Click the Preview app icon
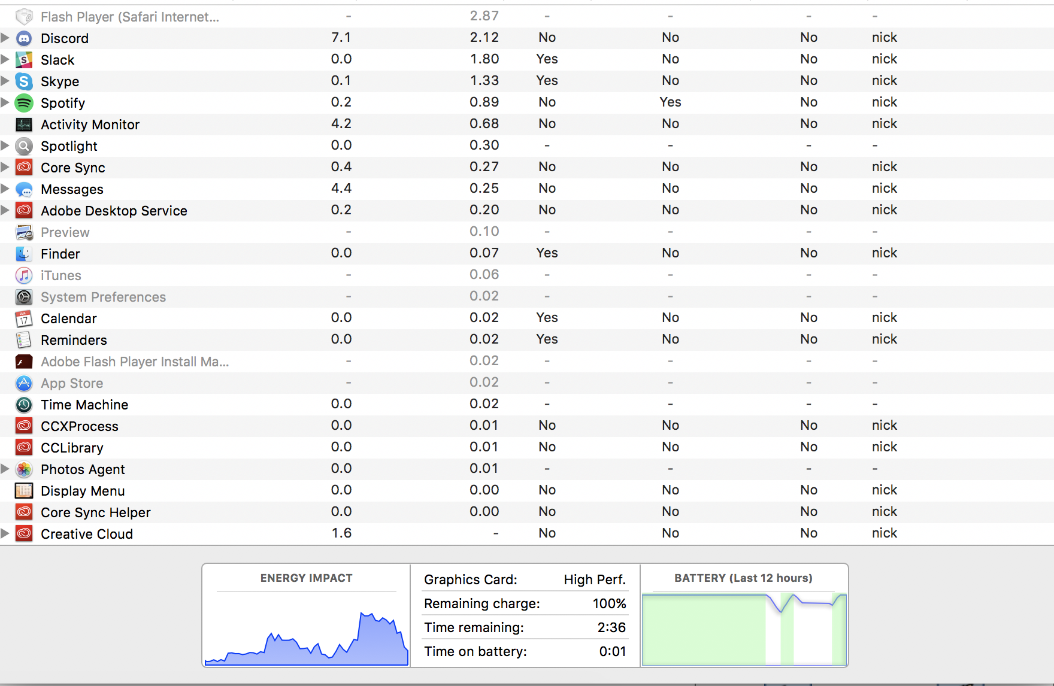Viewport: 1054px width, 686px height. point(24,232)
